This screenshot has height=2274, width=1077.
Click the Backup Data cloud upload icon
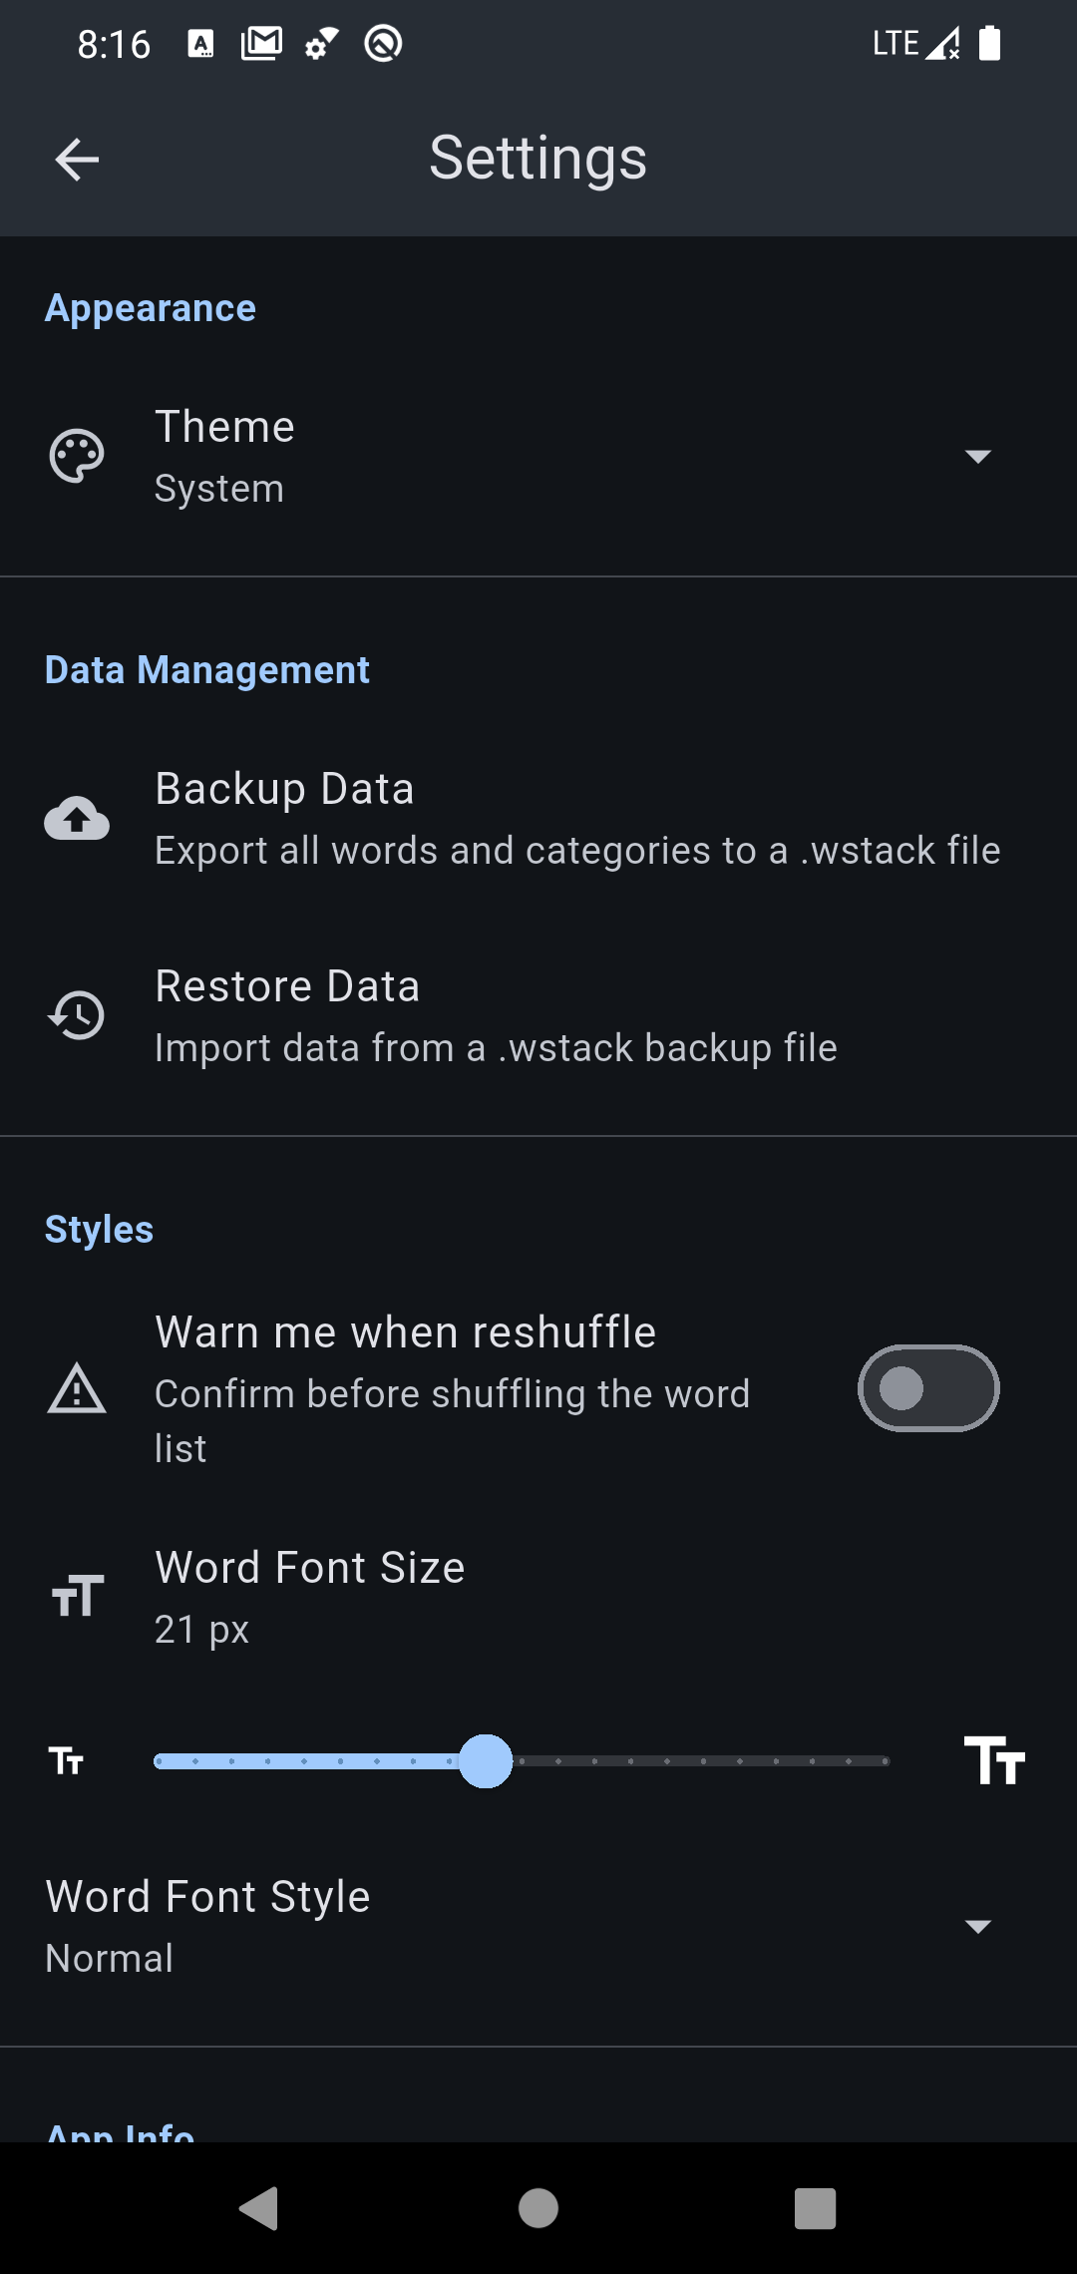coord(76,818)
